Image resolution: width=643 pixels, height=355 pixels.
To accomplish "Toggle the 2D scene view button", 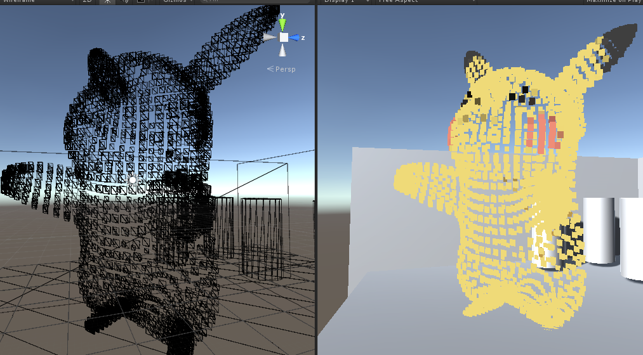I will coord(88,1).
